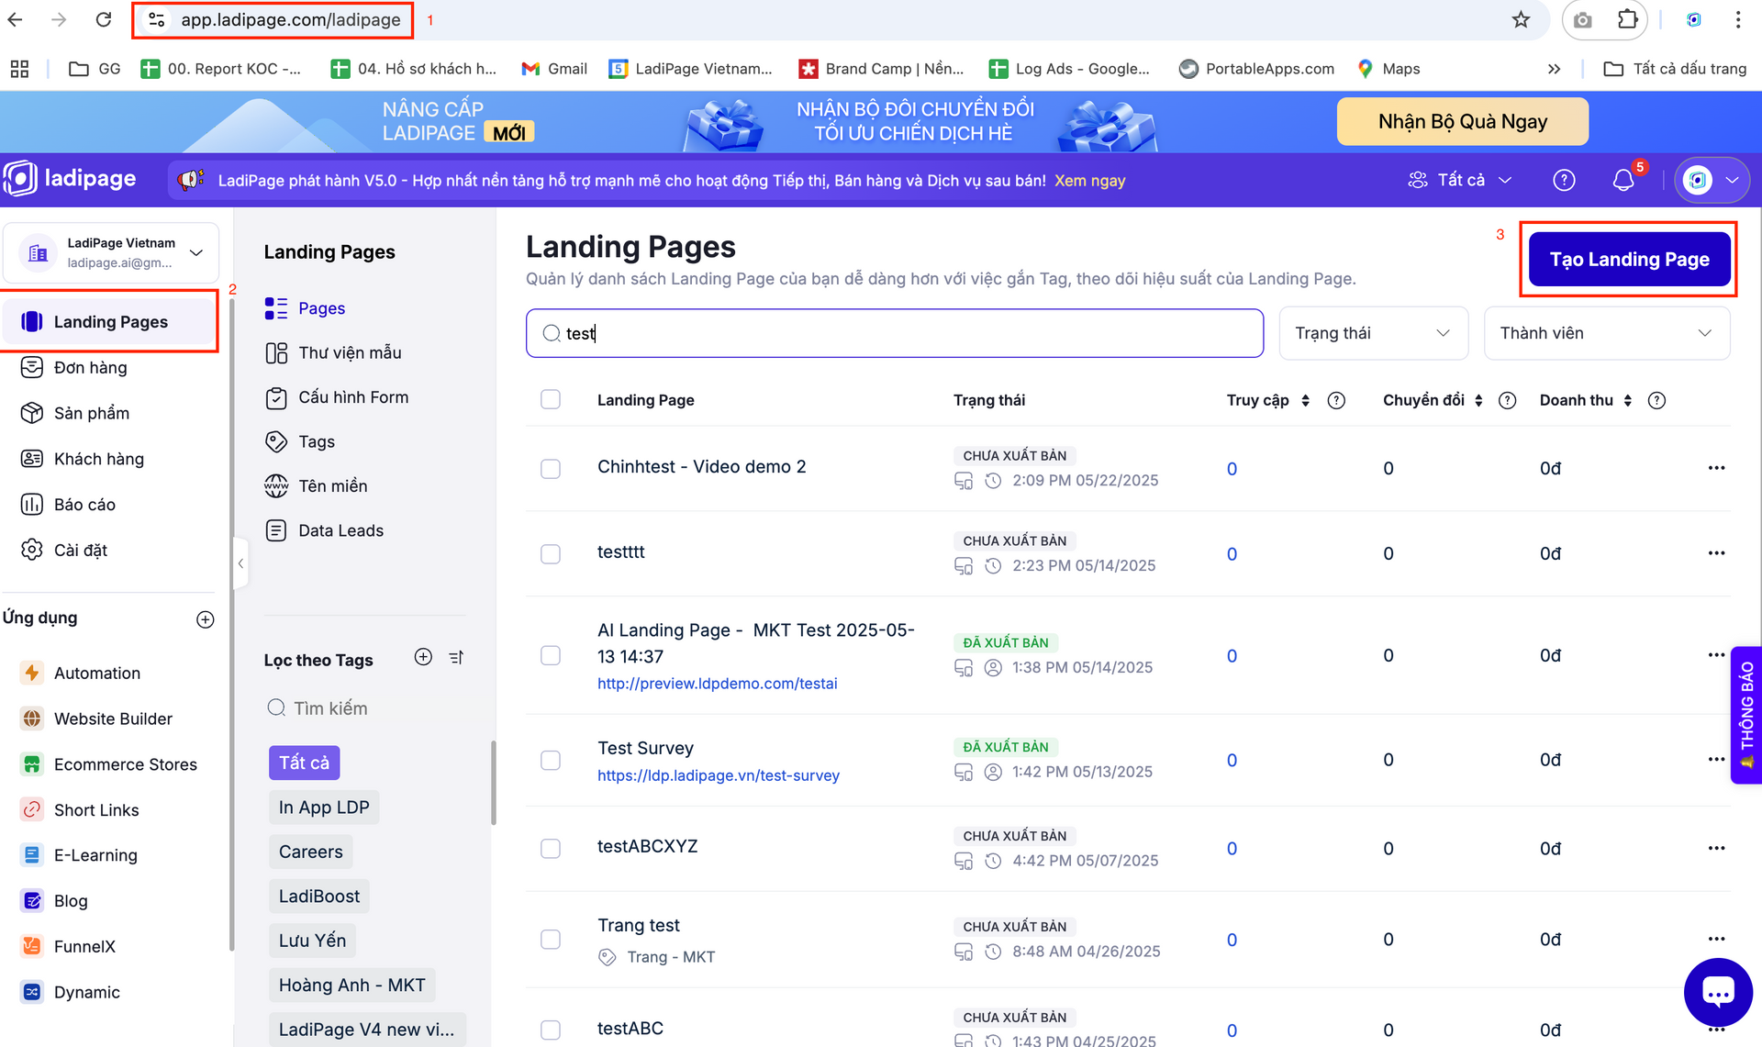Click the Short Links icon
1762x1047 pixels.
tap(32, 809)
